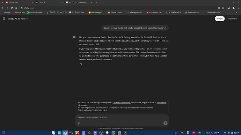Show more bookmarks via the chevron
This screenshot has width=241, height=135.
(x=236, y=13)
